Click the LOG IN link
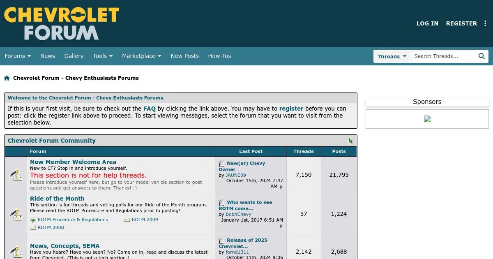This screenshot has height=259, width=493. coord(427,23)
